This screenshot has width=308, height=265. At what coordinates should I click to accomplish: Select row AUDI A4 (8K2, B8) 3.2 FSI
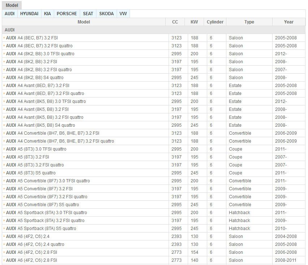[x=153, y=62]
